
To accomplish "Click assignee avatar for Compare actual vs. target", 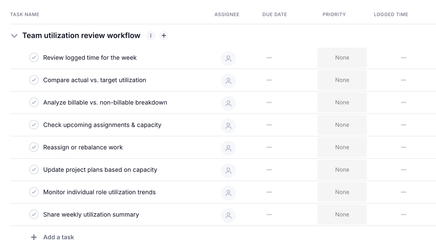I will (x=228, y=81).
